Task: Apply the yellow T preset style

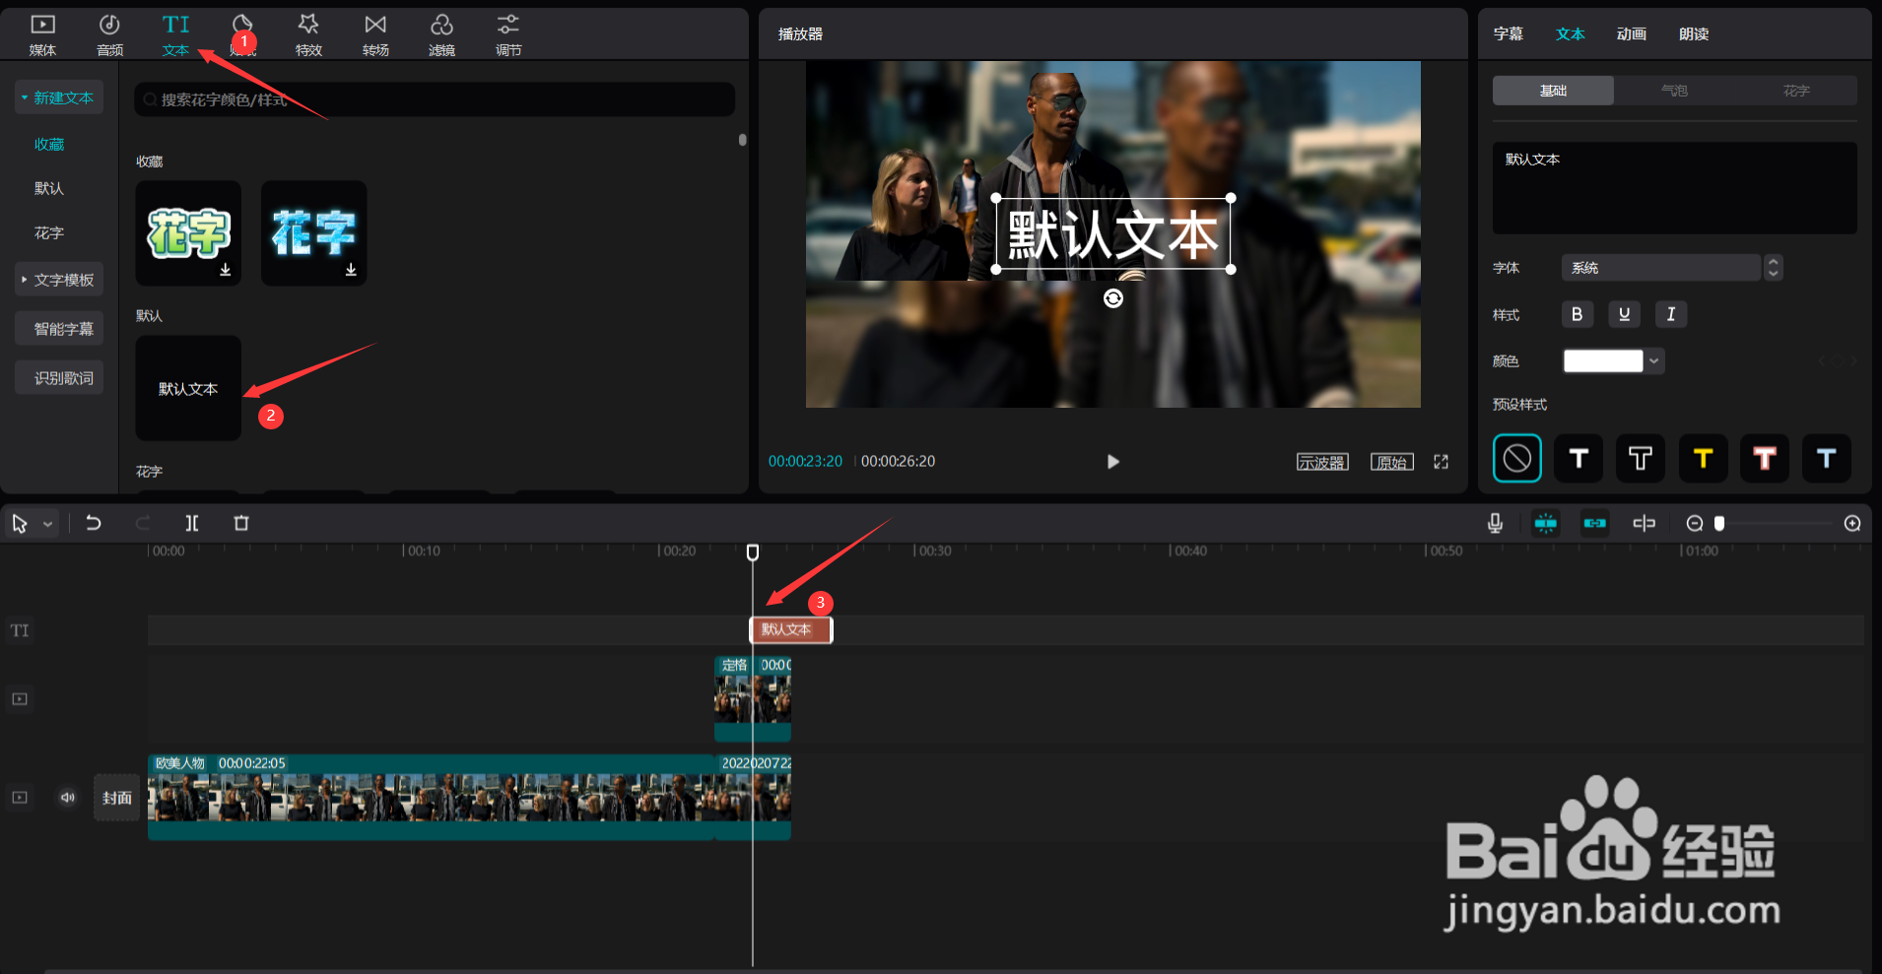Action: pos(1703,458)
